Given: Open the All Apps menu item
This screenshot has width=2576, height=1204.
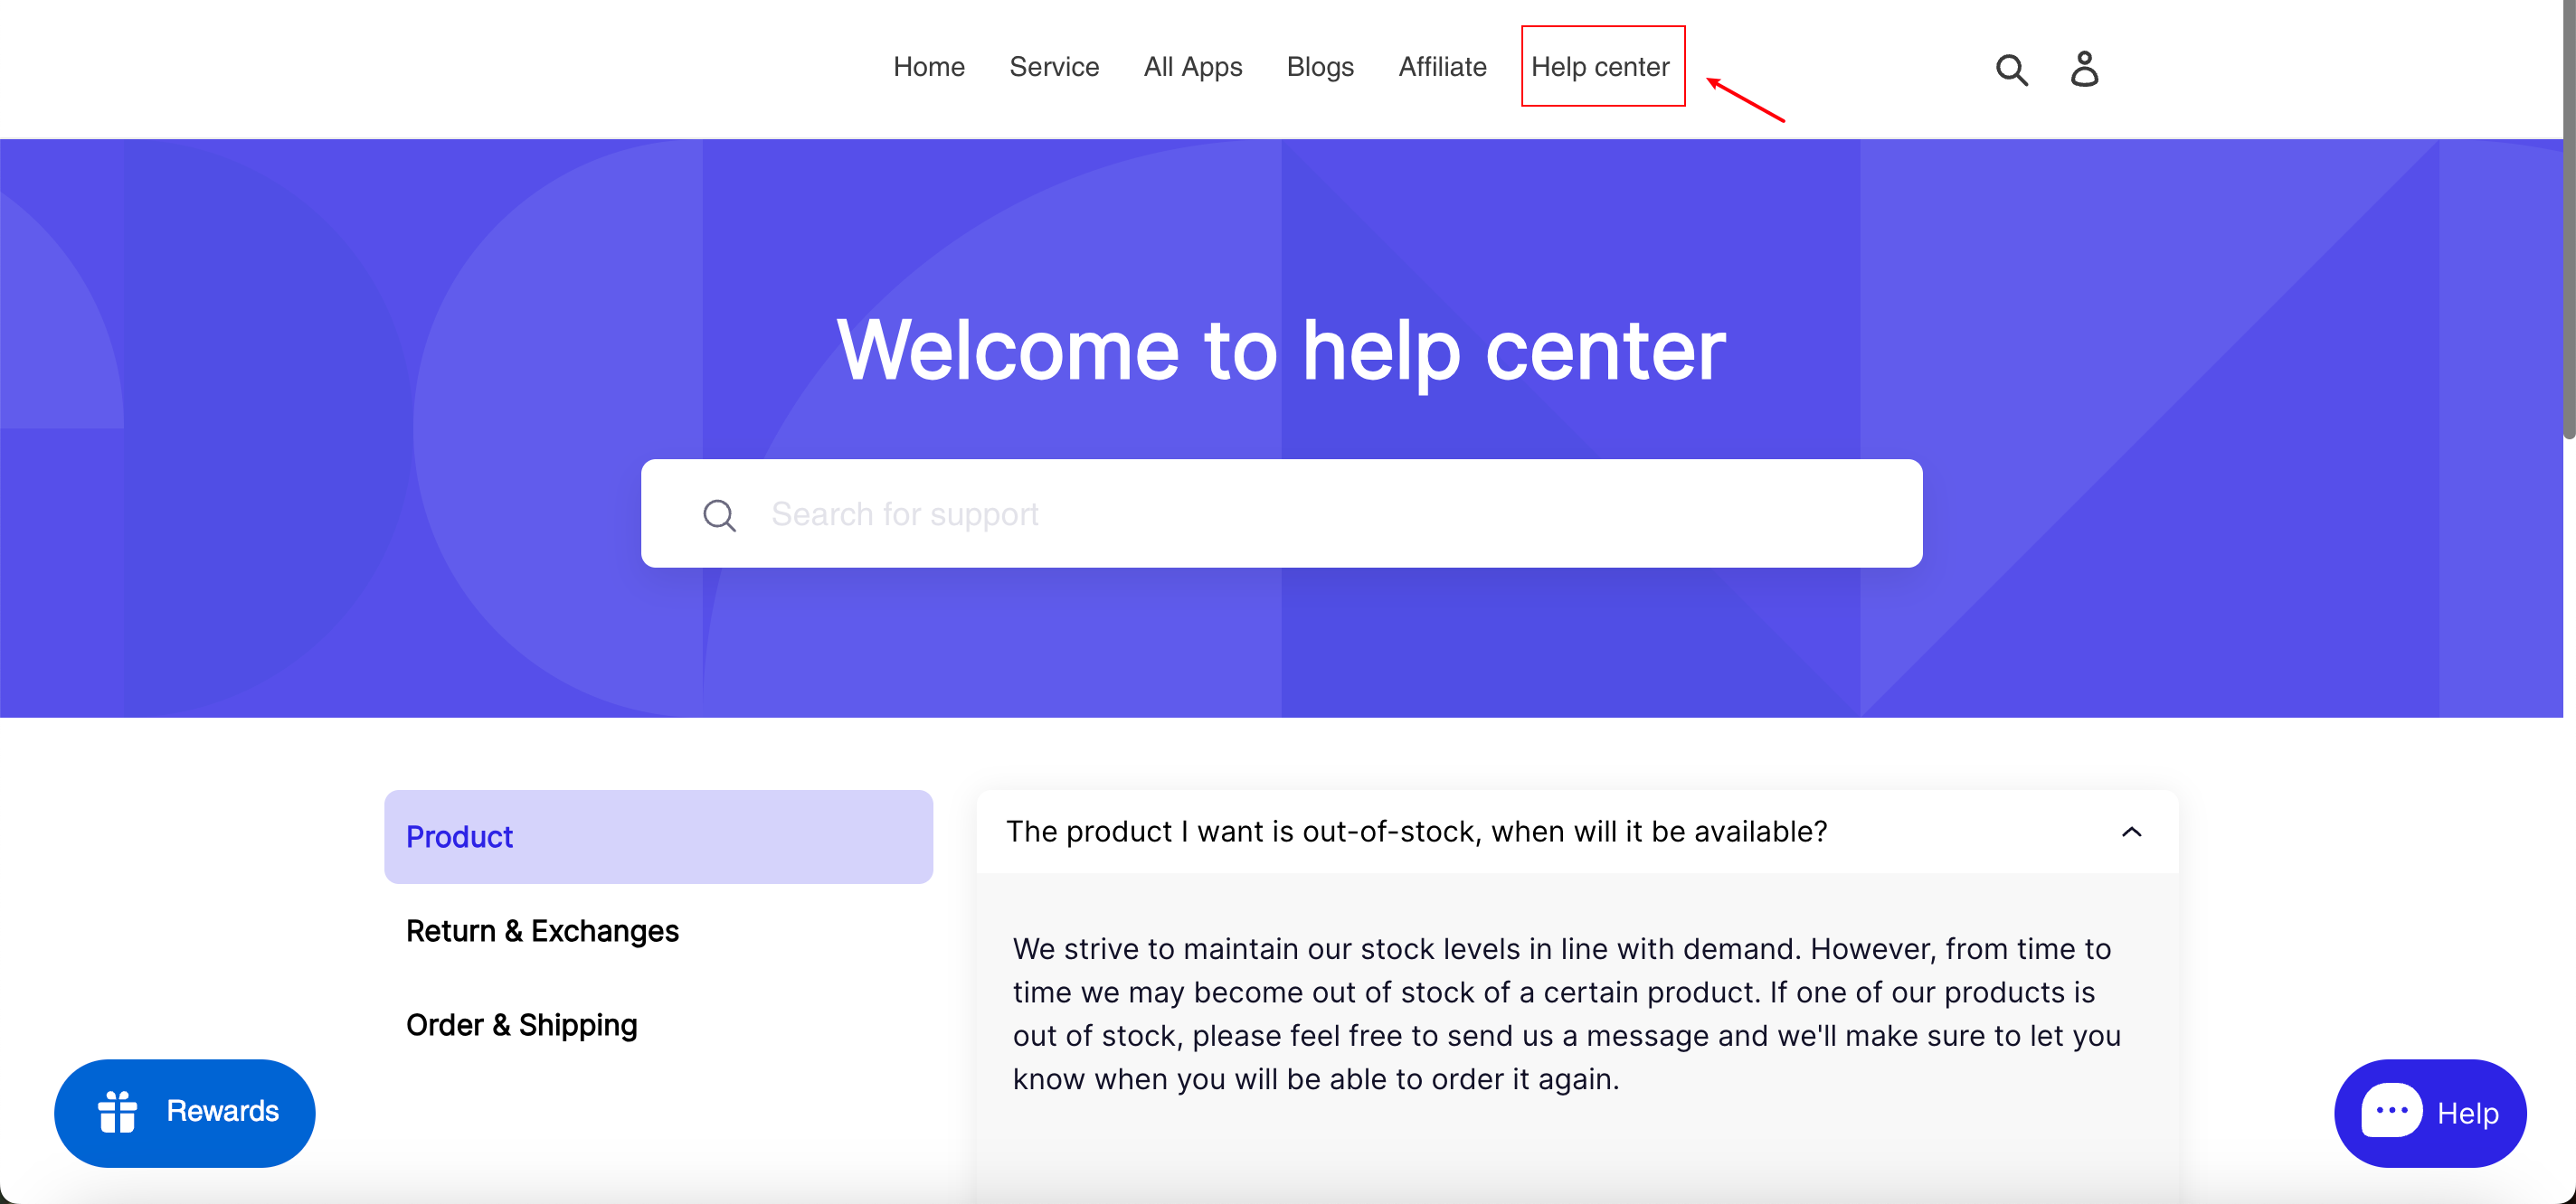Looking at the screenshot, I should tap(1192, 67).
